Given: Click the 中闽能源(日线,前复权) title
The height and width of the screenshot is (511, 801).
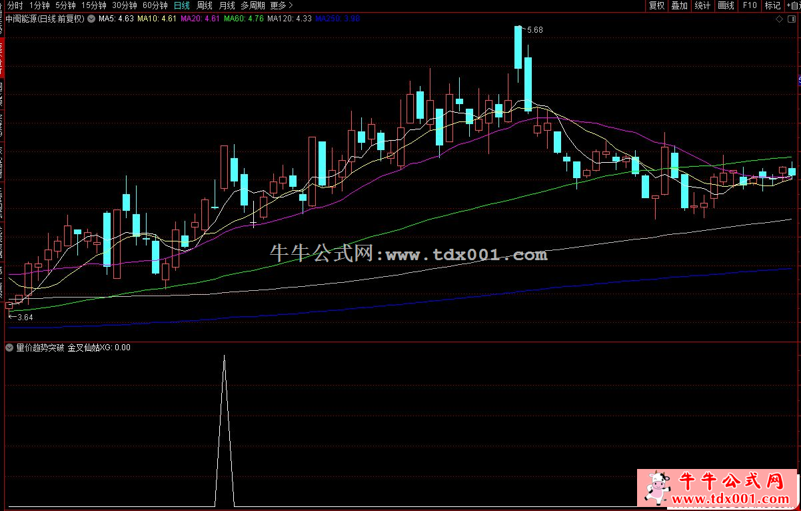Looking at the screenshot, I should pyautogui.click(x=45, y=19).
